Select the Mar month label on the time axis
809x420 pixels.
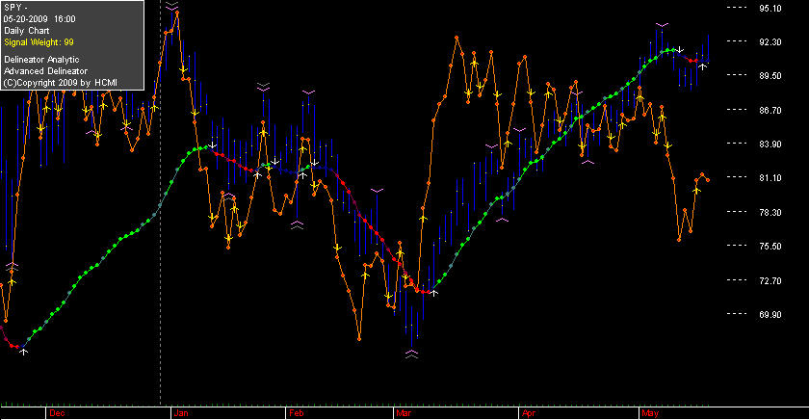coord(404,413)
